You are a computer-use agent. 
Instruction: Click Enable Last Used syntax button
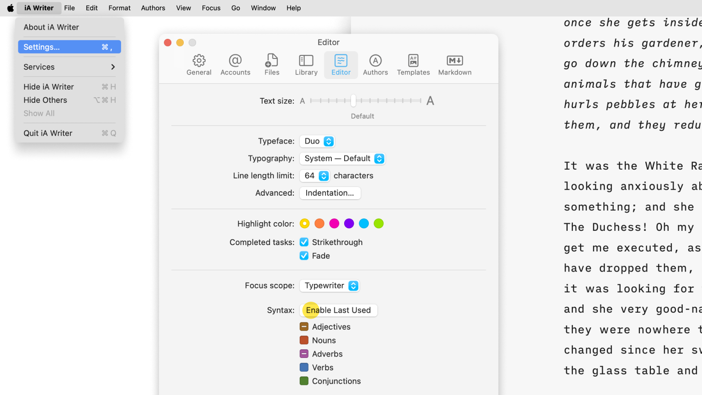tap(338, 310)
